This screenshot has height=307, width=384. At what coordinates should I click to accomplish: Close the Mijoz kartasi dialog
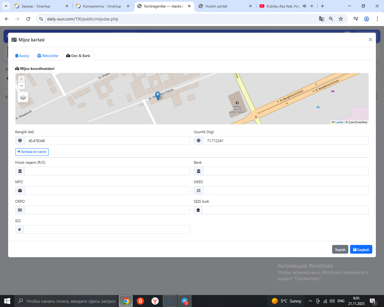[370, 40]
